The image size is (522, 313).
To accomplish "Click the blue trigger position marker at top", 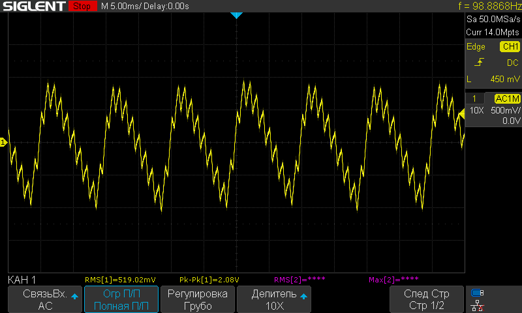I will [236, 15].
